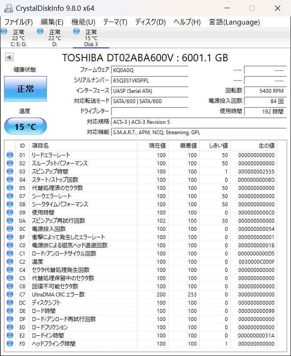Click the 15 °C temperature button
Viewport: 291px width, 356px height.
point(25,126)
